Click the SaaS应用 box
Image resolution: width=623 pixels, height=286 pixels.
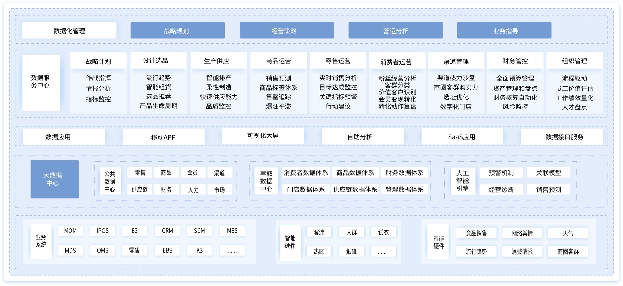click(x=462, y=136)
